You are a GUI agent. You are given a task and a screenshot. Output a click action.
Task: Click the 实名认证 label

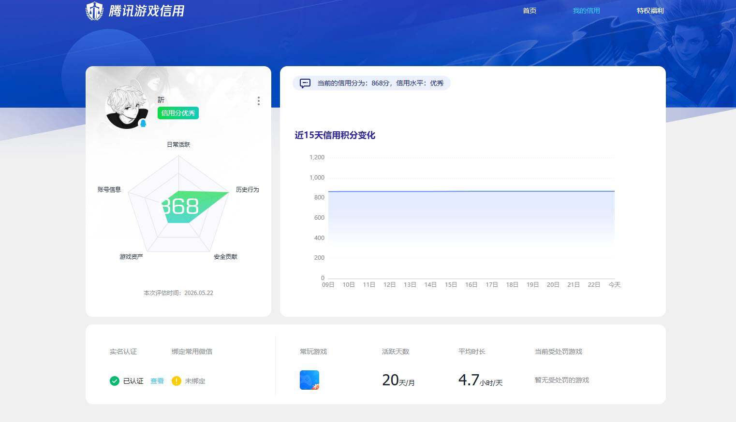point(123,352)
